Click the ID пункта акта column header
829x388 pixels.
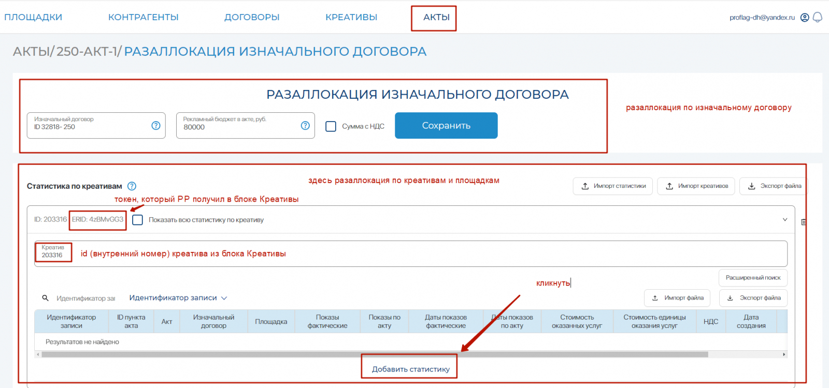coord(131,321)
